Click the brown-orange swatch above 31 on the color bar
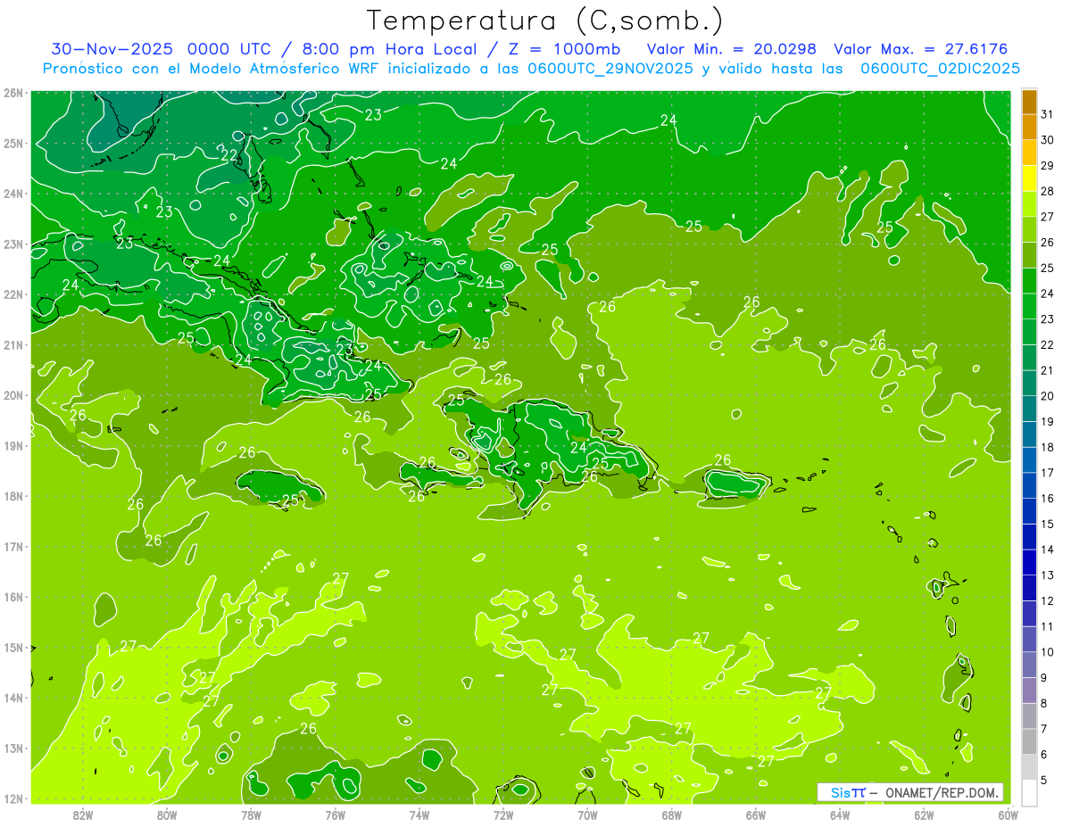 click(x=1030, y=102)
